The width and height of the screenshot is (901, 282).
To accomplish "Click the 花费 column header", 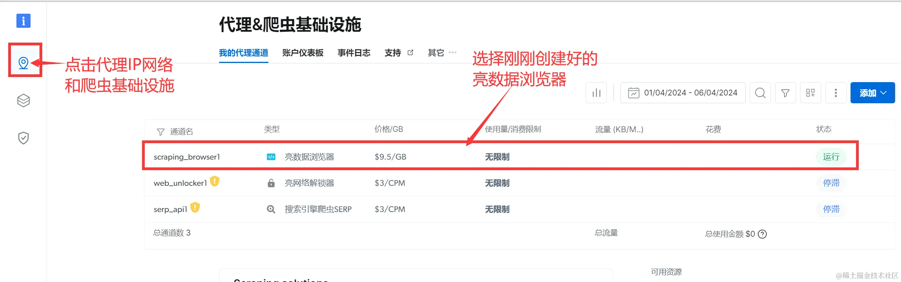I will [713, 129].
